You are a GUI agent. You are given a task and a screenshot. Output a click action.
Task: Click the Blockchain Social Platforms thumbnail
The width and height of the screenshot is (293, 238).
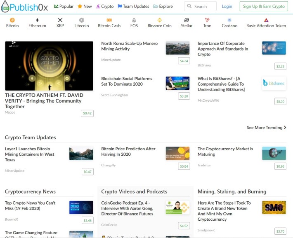coord(177,83)
